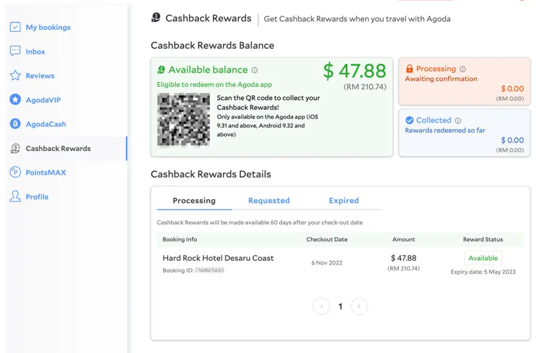Screen dimensions: 536x353
Task: Click the blue Collected checkmark icon
Action: click(x=409, y=120)
